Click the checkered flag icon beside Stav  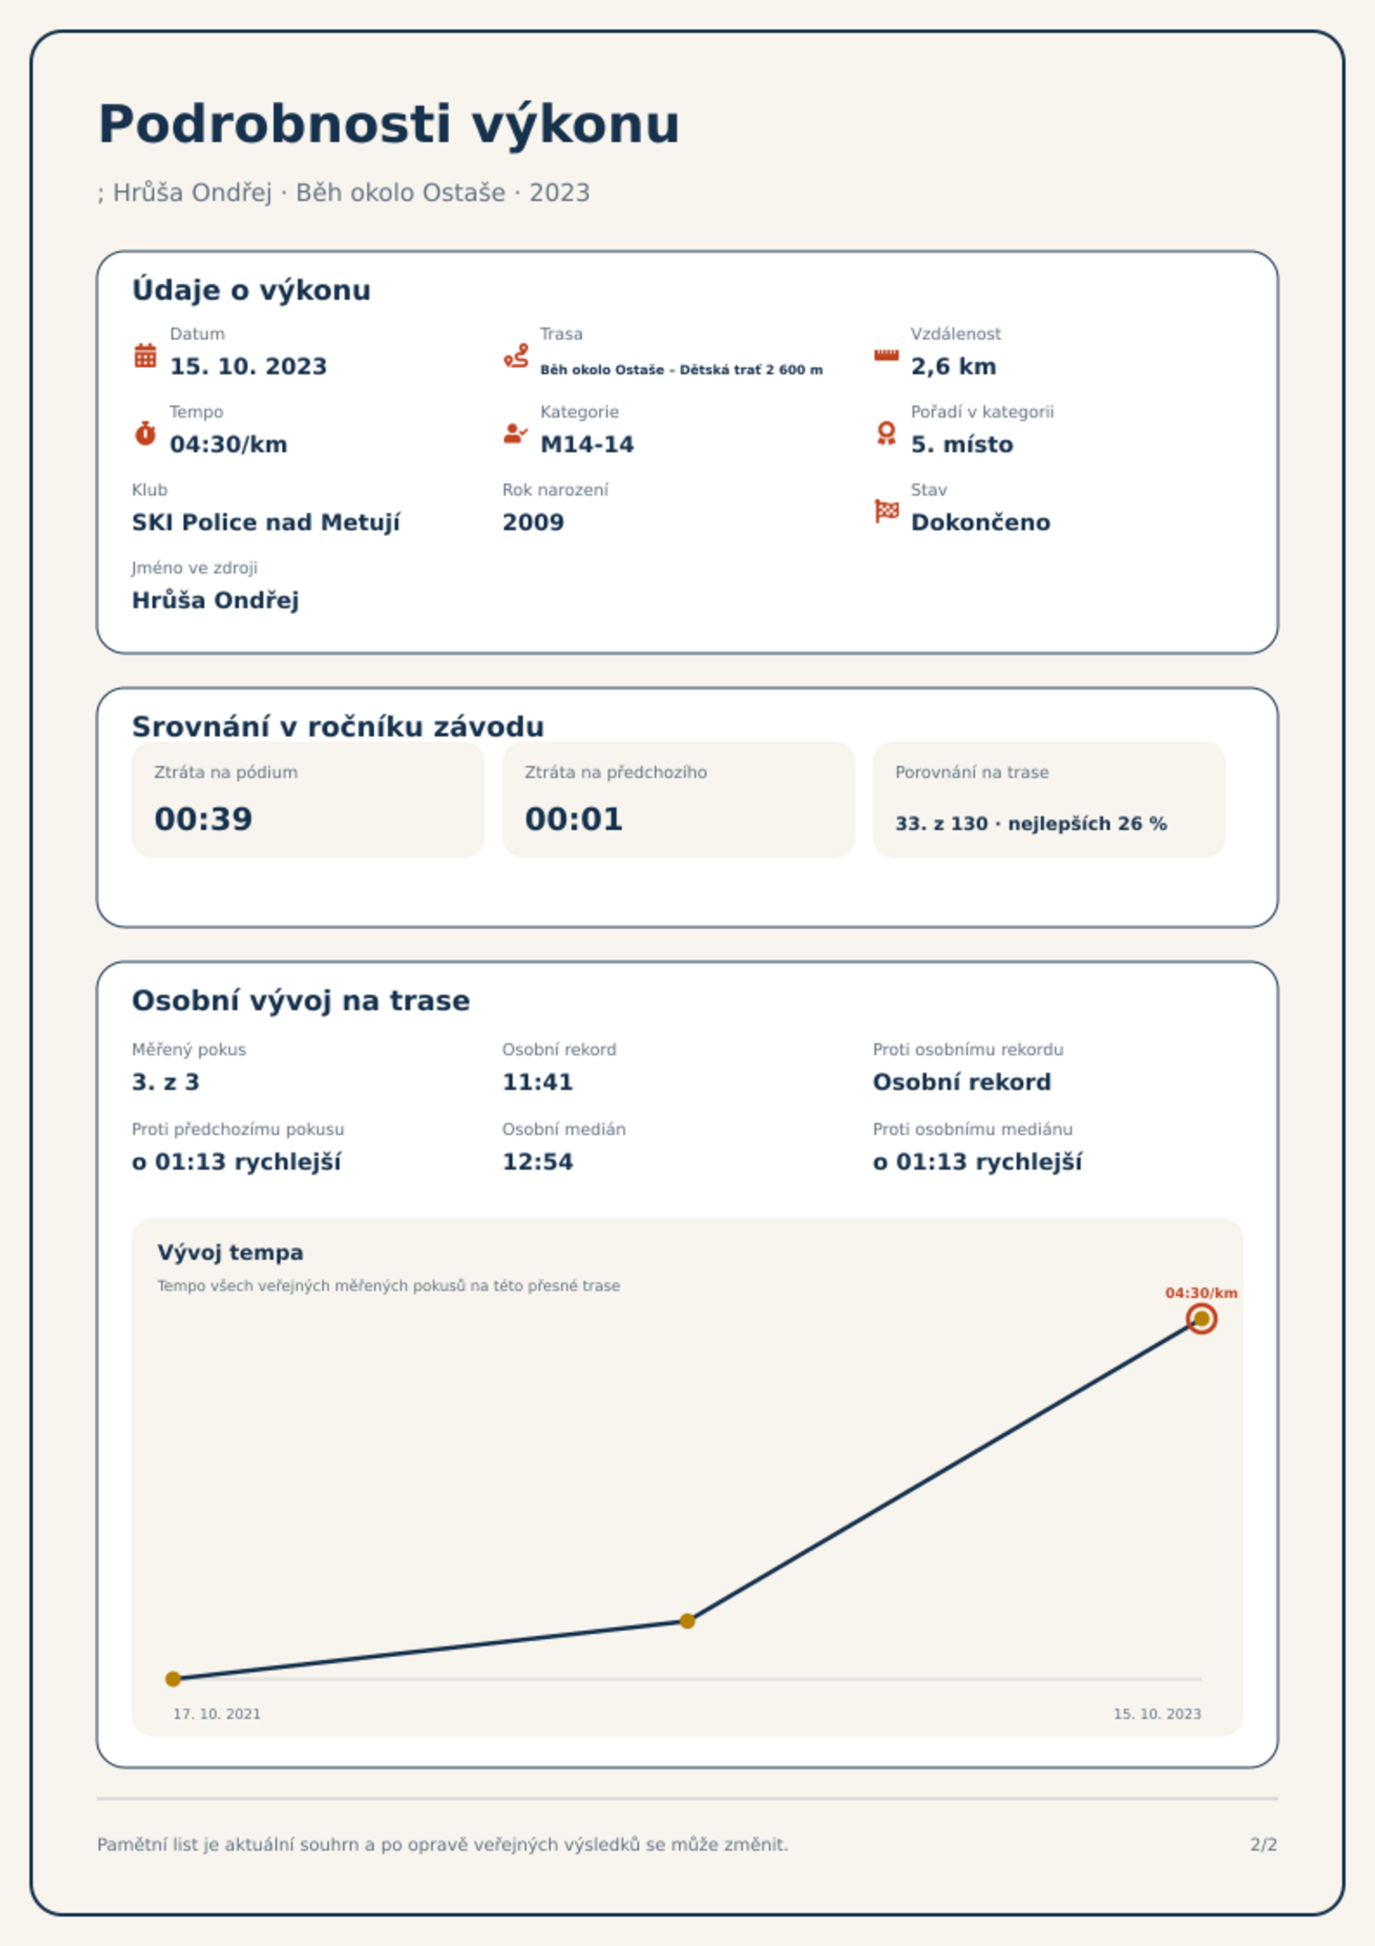[887, 511]
